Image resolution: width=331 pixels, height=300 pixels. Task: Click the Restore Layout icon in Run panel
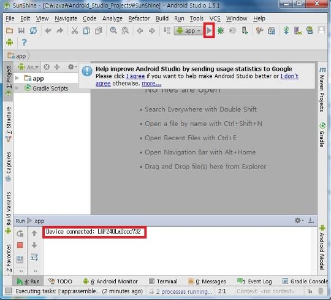click(20, 259)
